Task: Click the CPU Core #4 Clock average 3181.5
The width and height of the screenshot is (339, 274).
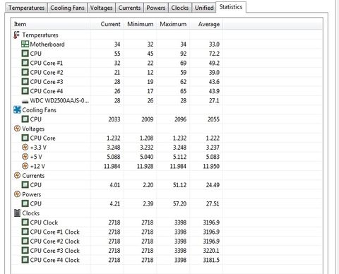Action: click(x=211, y=261)
